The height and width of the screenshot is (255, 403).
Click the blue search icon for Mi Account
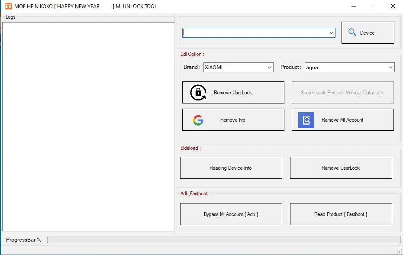point(306,120)
